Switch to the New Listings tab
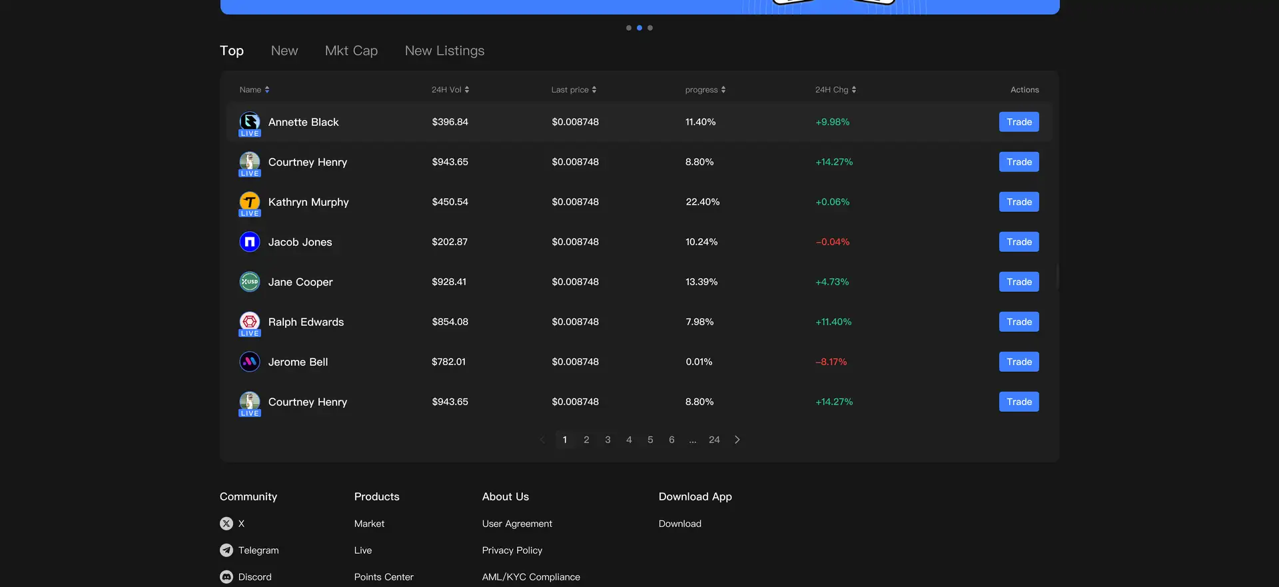 (444, 51)
